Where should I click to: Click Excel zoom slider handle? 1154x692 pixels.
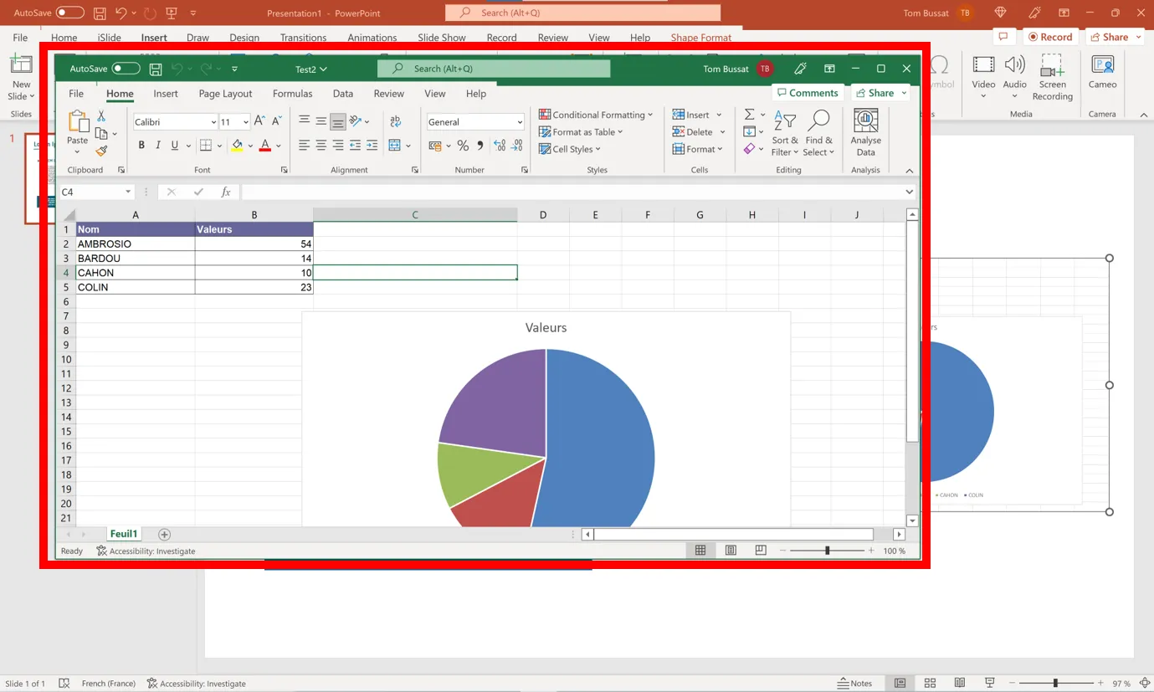[828, 551]
